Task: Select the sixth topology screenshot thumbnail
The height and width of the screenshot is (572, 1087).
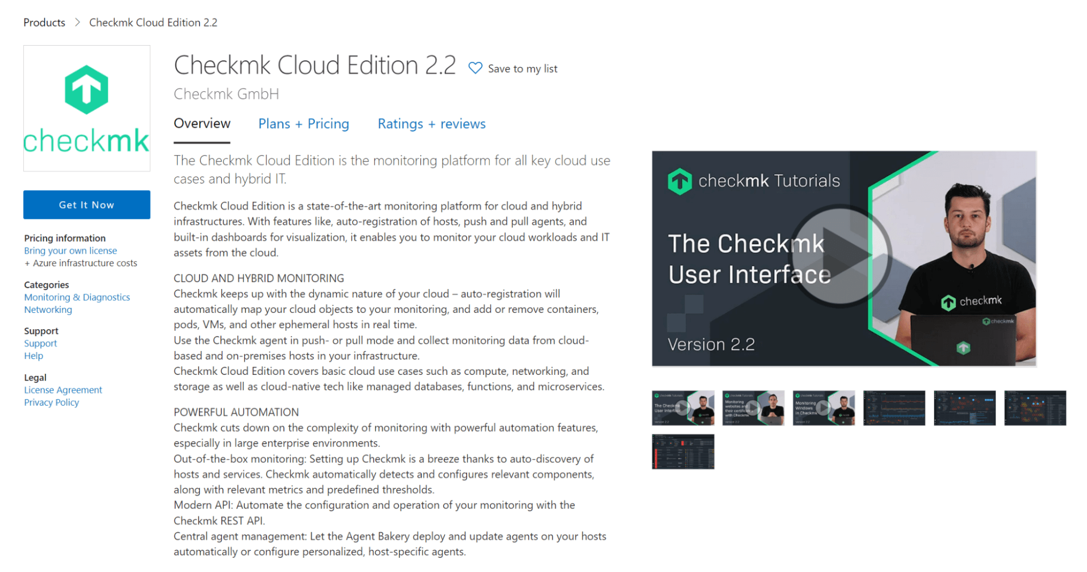Action: [x=1035, y=408]
